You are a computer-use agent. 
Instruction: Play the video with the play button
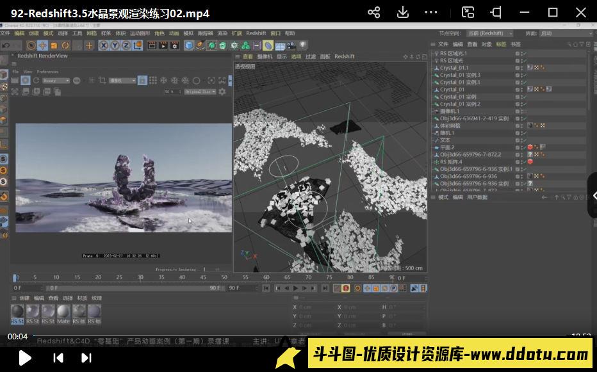coord(25,358)
